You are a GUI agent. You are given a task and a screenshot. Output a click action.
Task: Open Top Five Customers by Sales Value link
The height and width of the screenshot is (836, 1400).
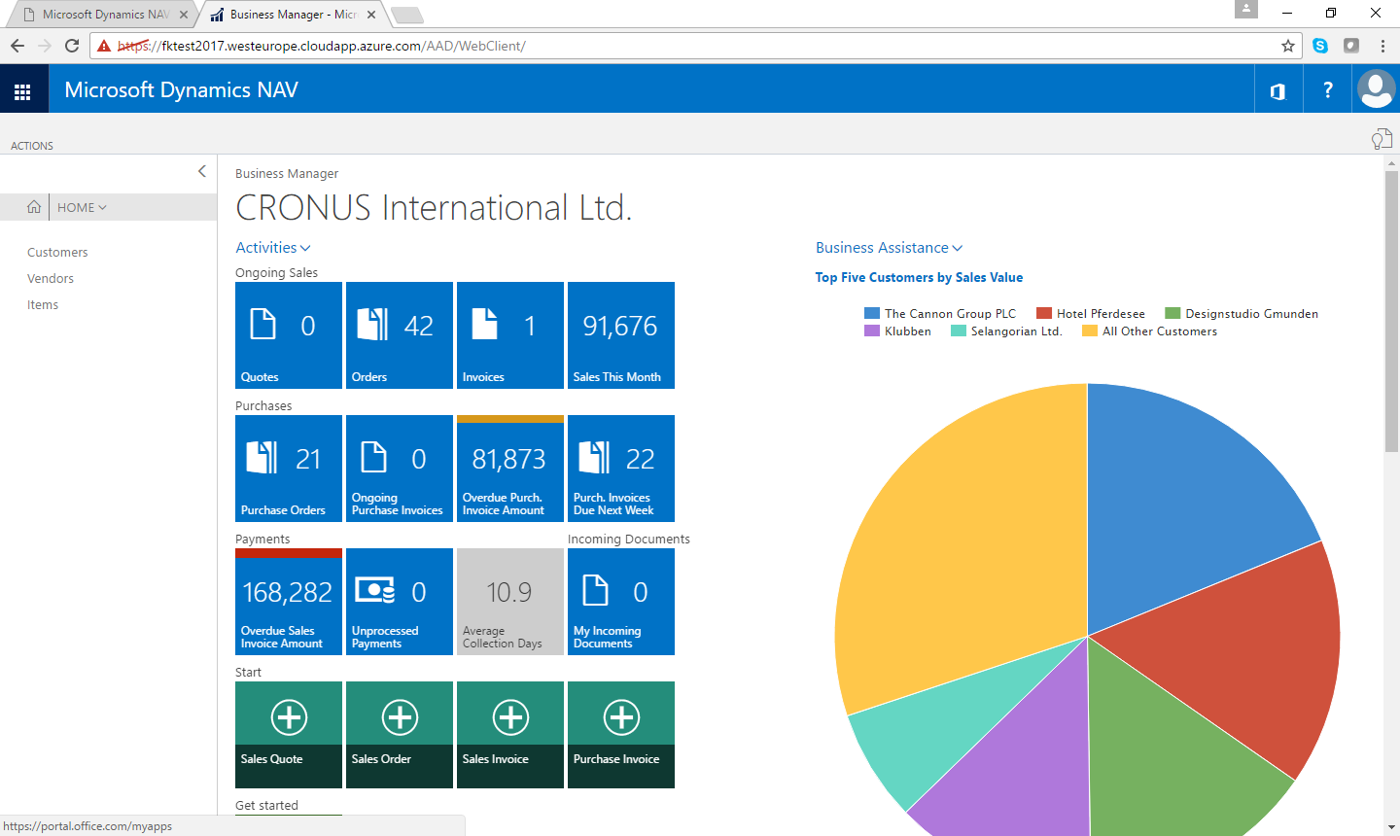pyautogui.click(x=919, y=277)
